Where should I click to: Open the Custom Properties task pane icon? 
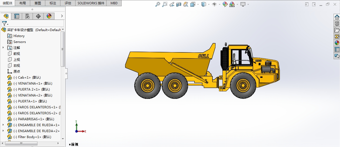337,49
